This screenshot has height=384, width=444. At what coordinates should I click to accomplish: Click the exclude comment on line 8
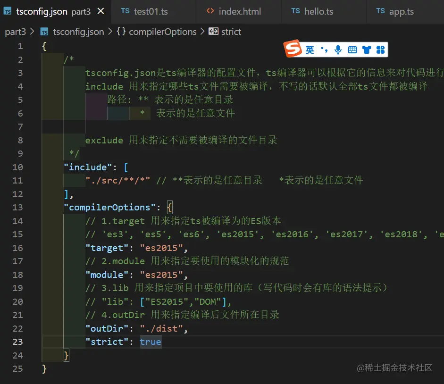tap(181, 140)
